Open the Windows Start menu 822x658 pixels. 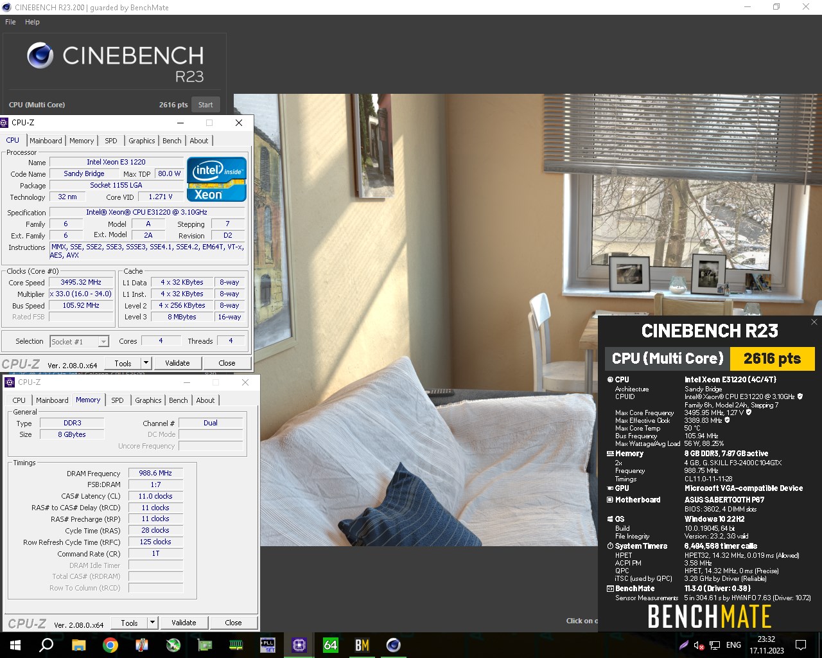tap(15, 645)
